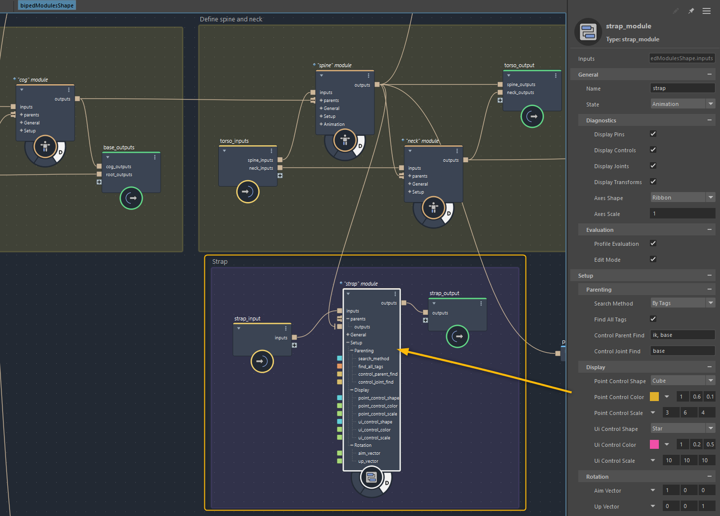Click the spine module biped icon
Screen dimensions: 720x516
coord(345,140)
